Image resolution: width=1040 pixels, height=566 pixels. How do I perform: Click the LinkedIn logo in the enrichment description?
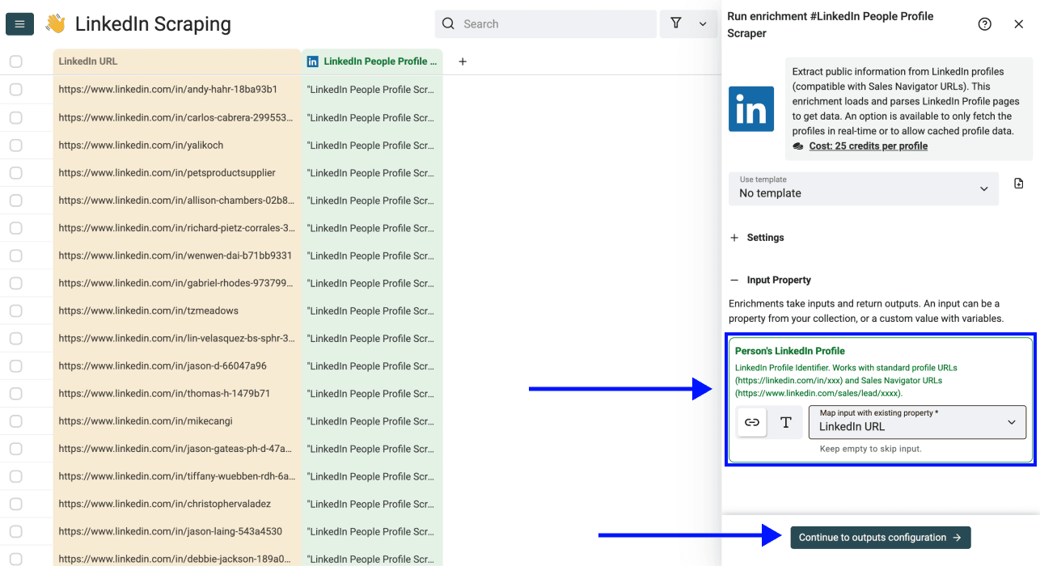[x=751, y=108]
